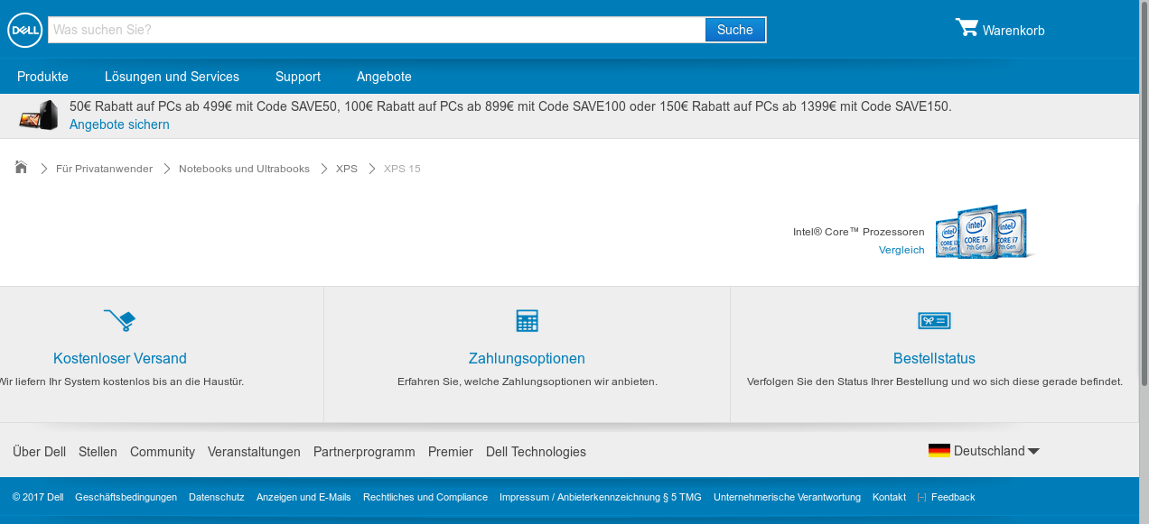Image resolution: width=1149 pixels, height=524 pixels.
Task: Click the PC promotion thumbnail image
Action: point(39,115)
